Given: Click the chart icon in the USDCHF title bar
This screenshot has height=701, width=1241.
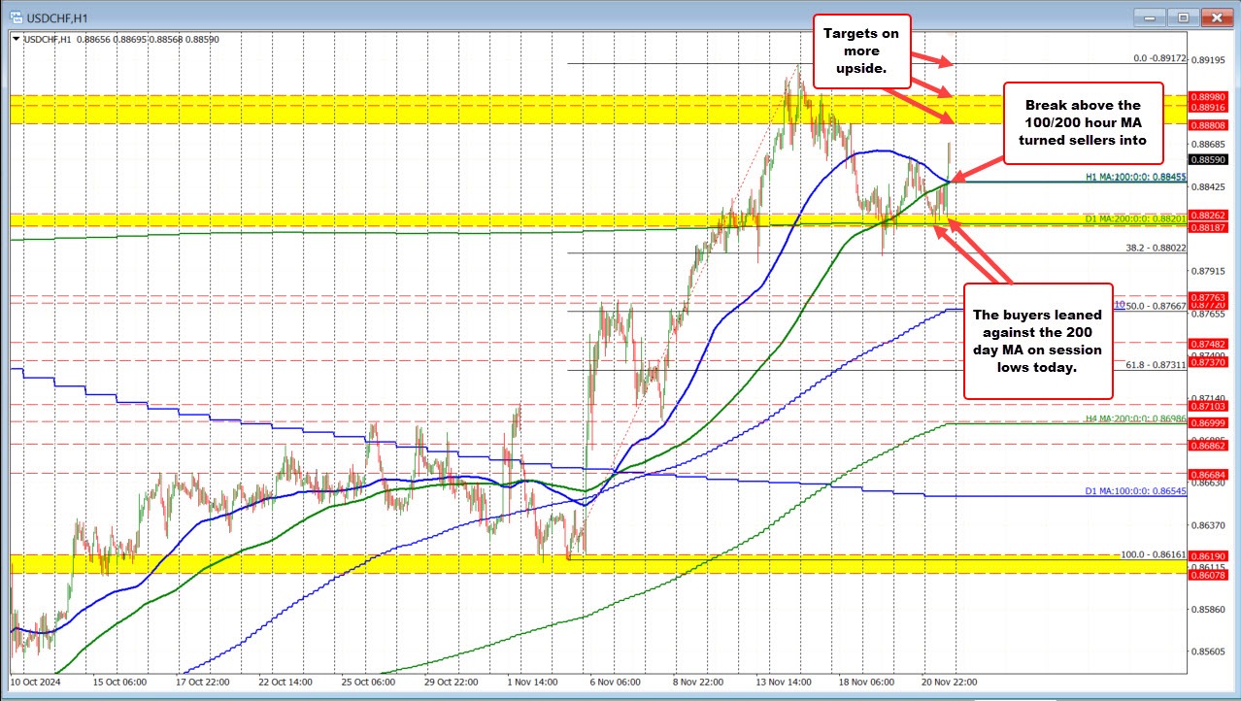Looking at the screenshot, I should (x=14, y=17).
